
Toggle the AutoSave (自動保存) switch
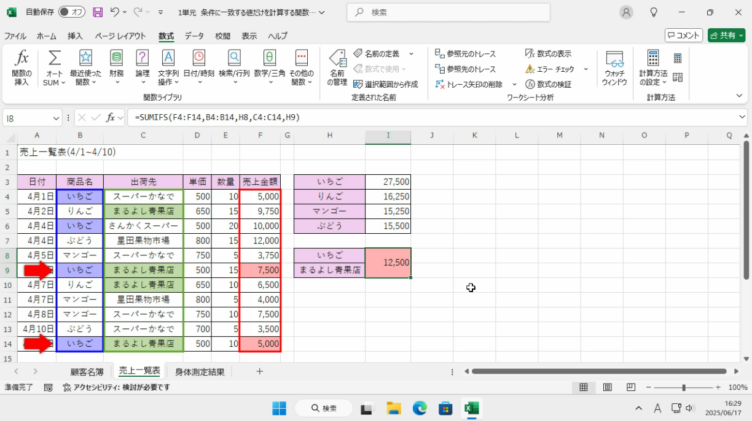pyautogui.click(x=72, y=12)
